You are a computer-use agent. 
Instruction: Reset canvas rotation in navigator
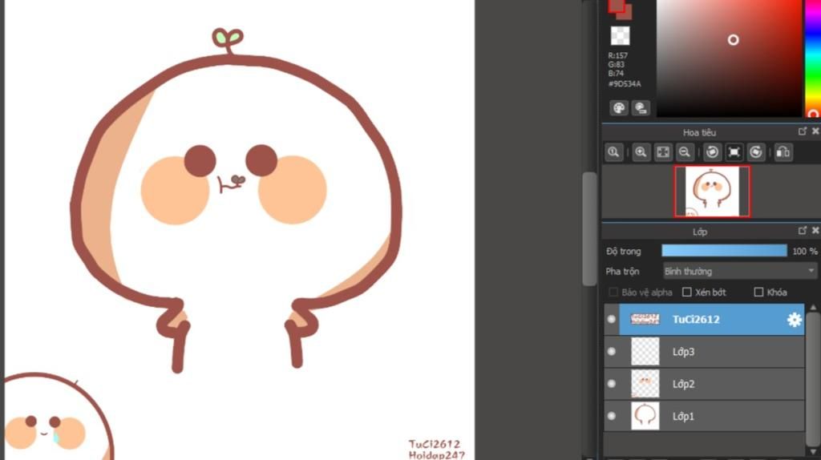coord(734,152)
